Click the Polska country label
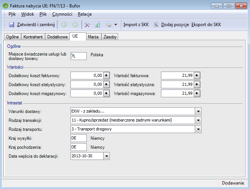 (97, 55)
